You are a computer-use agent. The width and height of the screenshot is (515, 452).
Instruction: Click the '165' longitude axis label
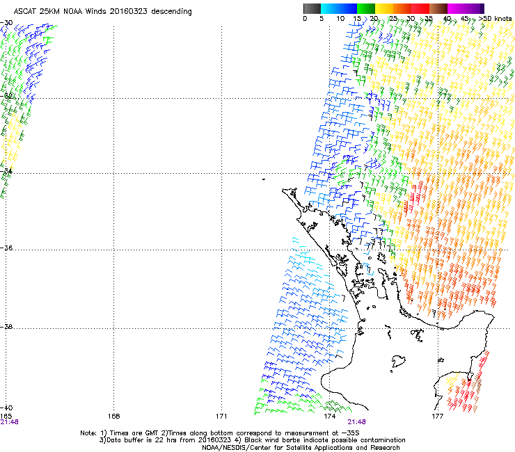[6, 417]
